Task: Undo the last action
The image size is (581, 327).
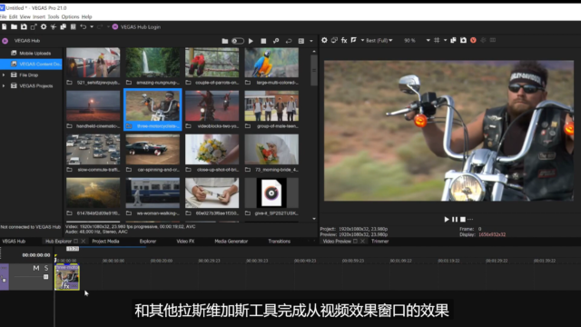Action: pos(84,26)
